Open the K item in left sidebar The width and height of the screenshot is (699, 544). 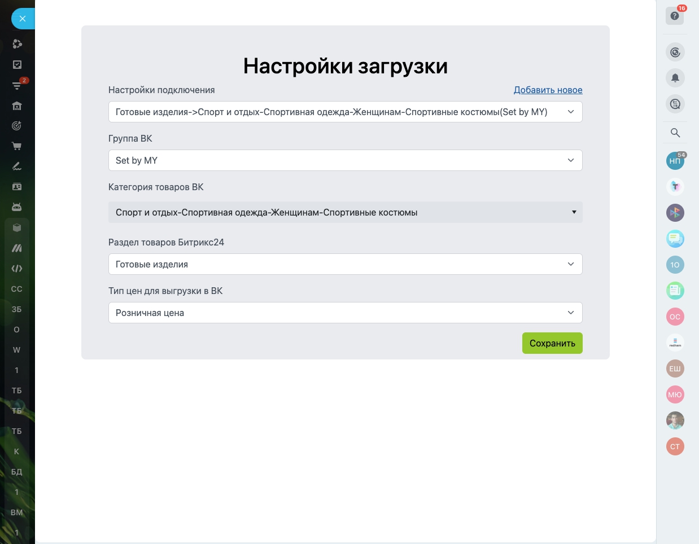[x=17, y=451]
